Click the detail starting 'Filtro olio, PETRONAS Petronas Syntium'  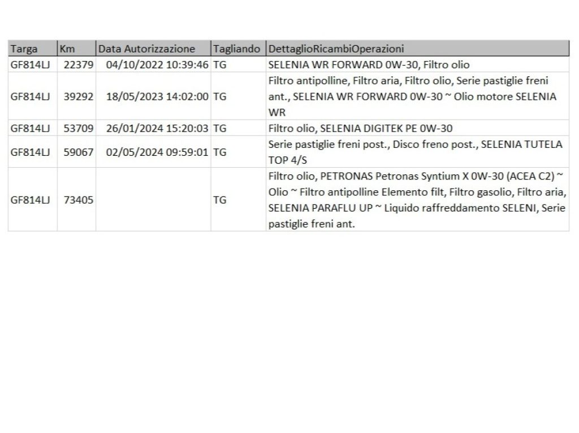click(x=418, y=199)
